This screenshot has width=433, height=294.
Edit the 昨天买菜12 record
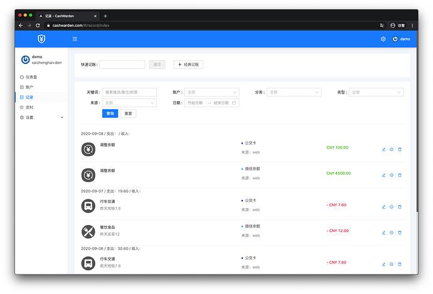383,233
